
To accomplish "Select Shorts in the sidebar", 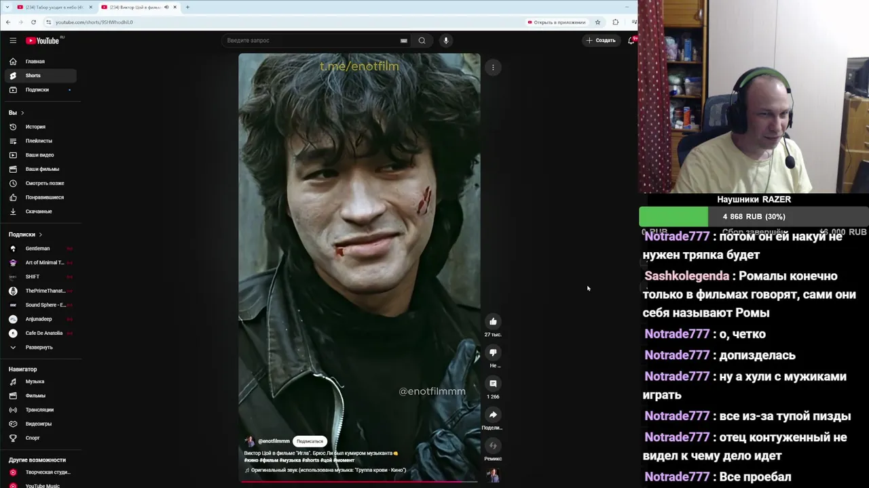I will coord(41,75).
